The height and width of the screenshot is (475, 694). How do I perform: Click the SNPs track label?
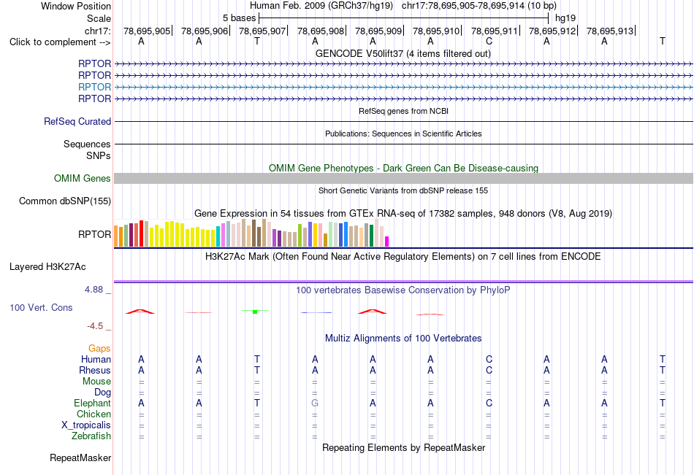point(99,155)
